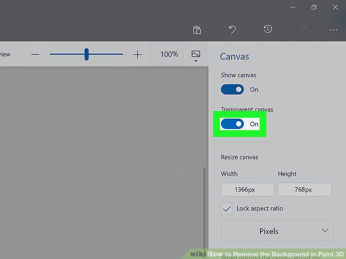Click the Paste clipboard icon
Viewport: 346px width, 259px height.
[197, 30]
